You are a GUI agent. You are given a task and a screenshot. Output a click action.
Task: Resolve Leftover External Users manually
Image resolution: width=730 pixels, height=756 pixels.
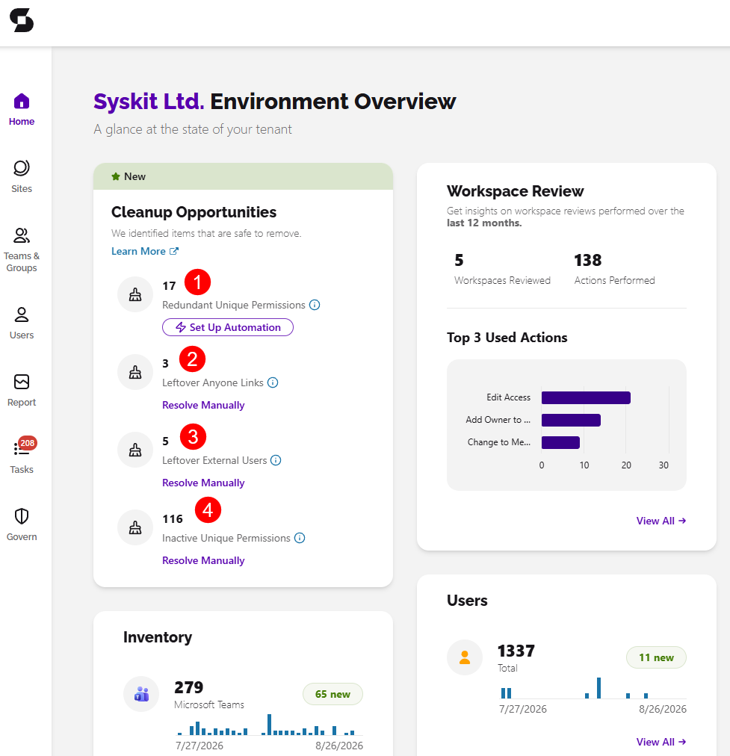203,483
